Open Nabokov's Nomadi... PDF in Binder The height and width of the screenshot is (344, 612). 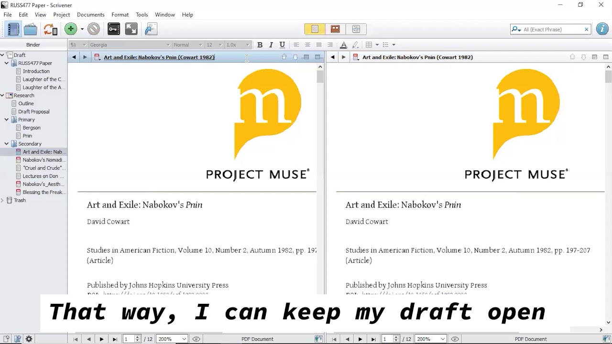[x=41, y=160]
